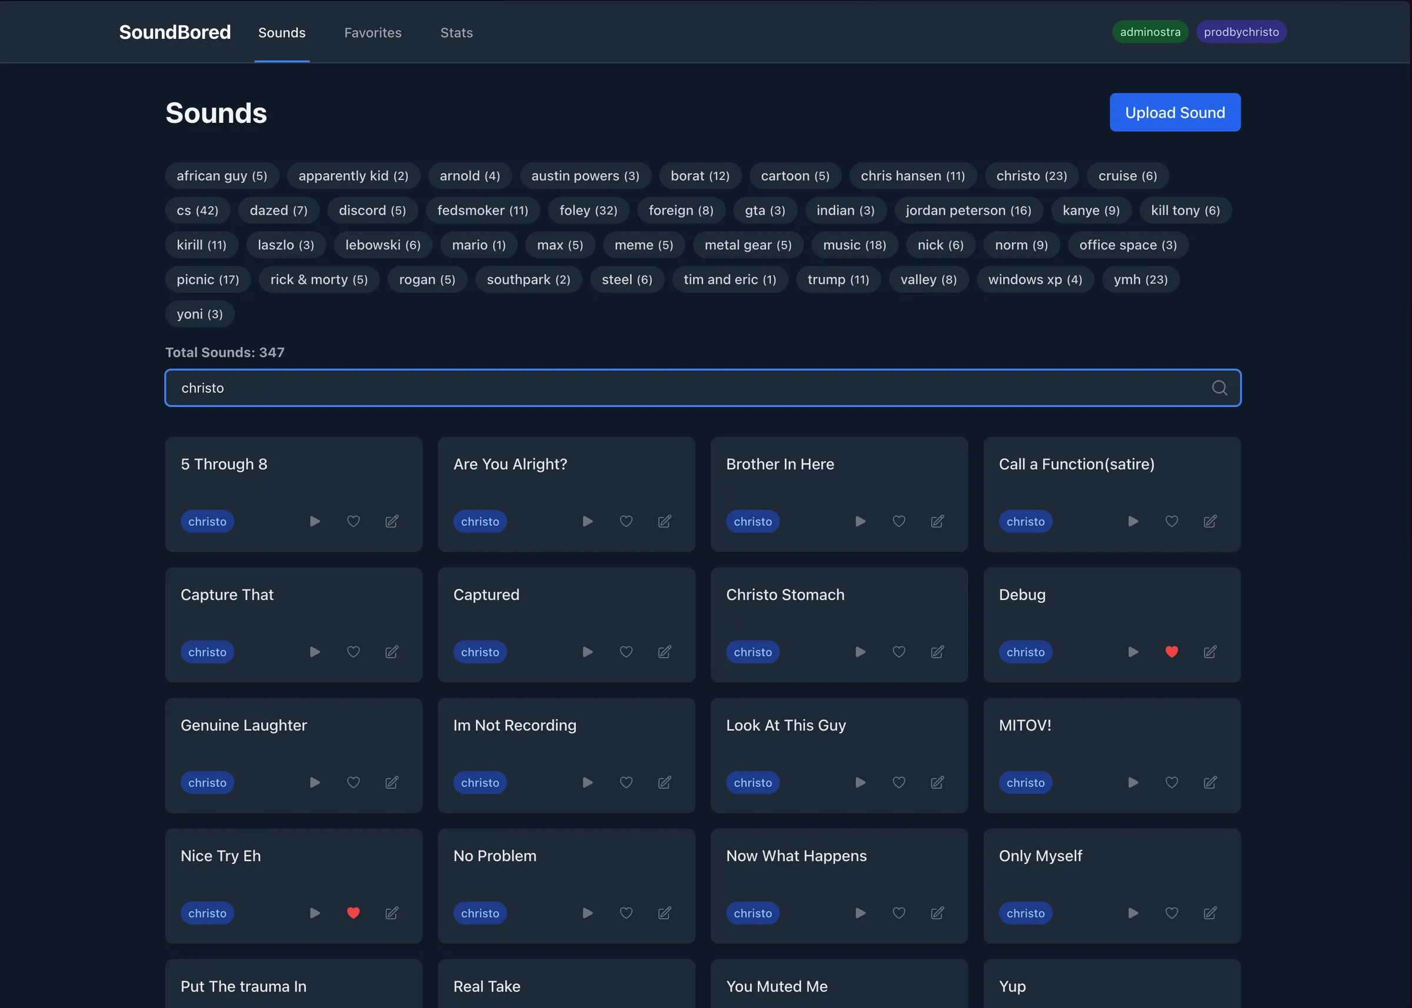This screenshot has width=1412, height=1008.
Task: Click the search magnifier icon
Action: 1219,388
